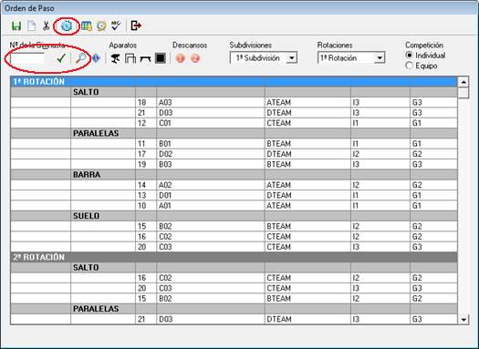Select gymnast B01 row numbered 11

(x=234, y=144)
